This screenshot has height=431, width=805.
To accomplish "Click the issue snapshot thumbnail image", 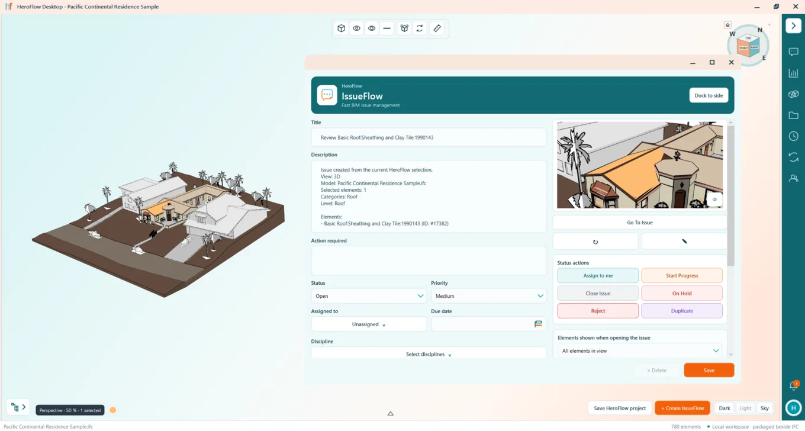I will tap(640, 165).
